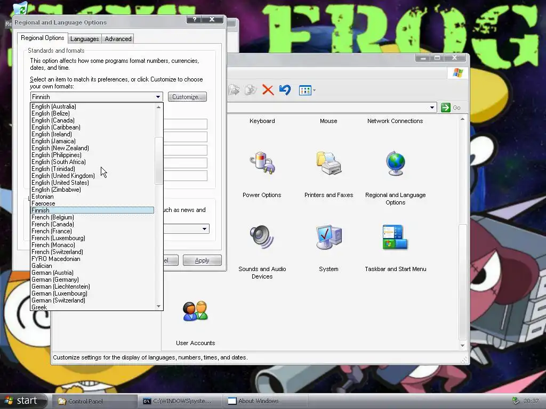Open the location dropdown behind the list
Image resolution: width=546 pixels, height=409 pixels.
204,229
